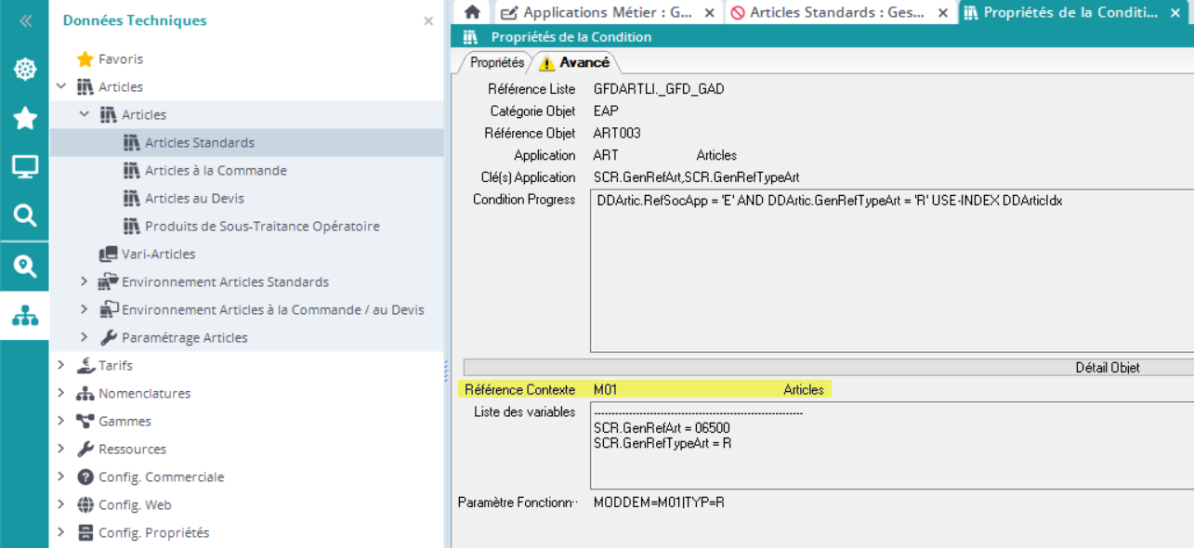Click the ship wheel icon in sidebar

(x=25, y=70)
